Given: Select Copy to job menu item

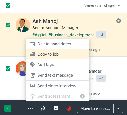Looking at the screenshot, I should [58, 54].
